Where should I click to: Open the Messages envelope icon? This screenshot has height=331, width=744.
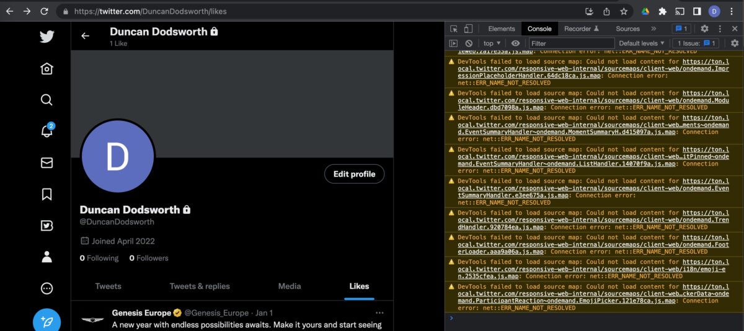(x=46, y=162)
